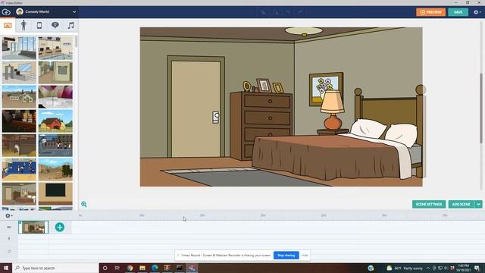Click the 10s mark on timeline ruler
Screen dimensions: 485x273
(x=142, y=215)
